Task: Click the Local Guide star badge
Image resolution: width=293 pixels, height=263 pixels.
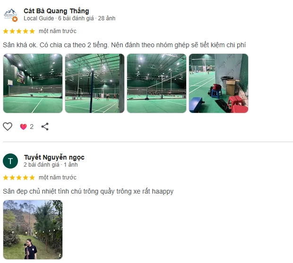Action: pos(15,19)
